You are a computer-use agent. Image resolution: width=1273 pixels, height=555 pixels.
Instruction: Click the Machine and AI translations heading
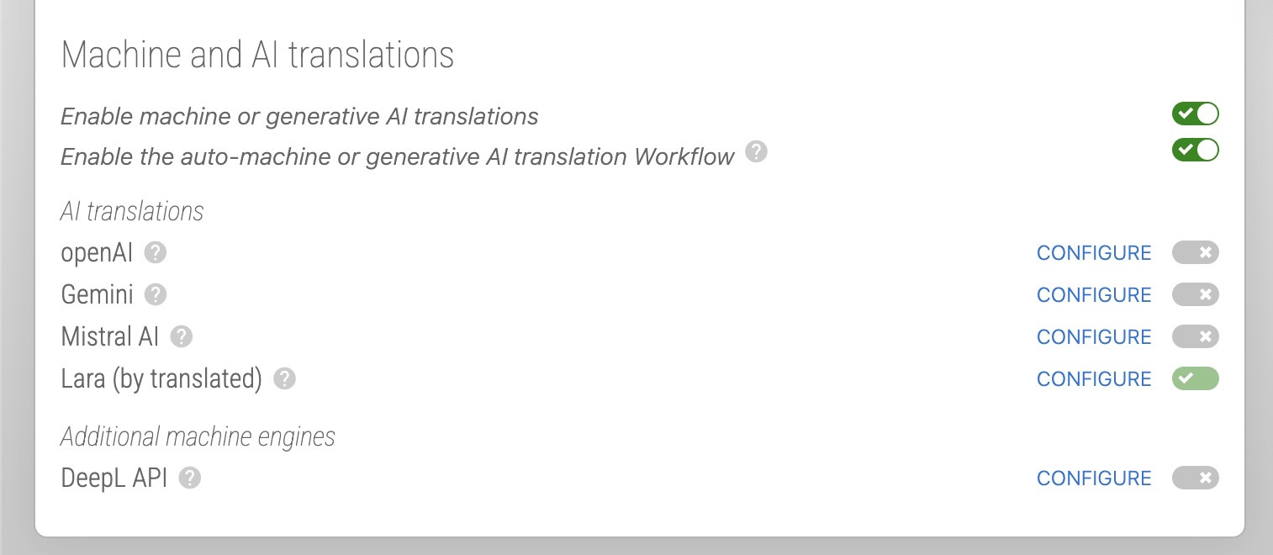click(257, 55)
